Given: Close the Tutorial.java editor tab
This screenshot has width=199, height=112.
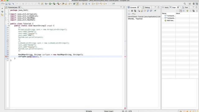Looking at the screenshot, I should (x=19, y=7).
